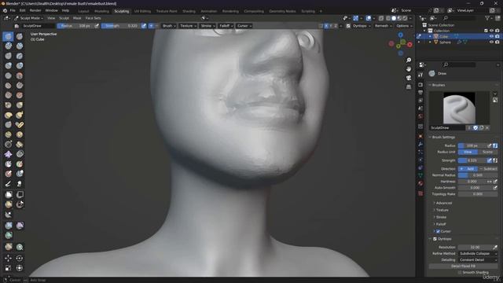This screenshot has width=503, height=283.
Task: Select rendered viewport shading mode
Action: tap(406, 18)
